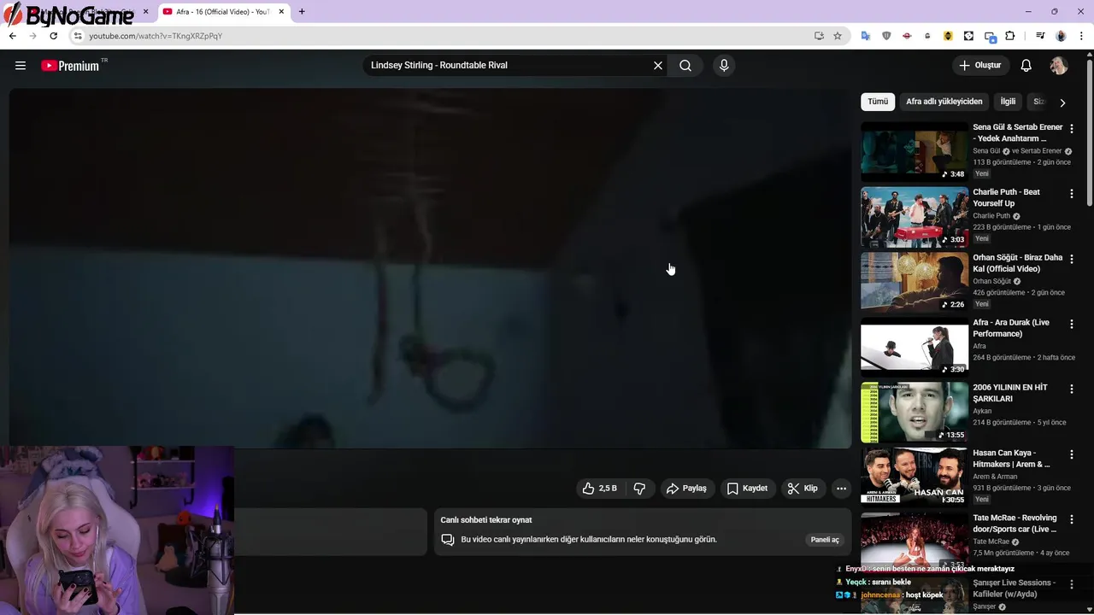Click the Paylaş share button
The image size is (1094, 615).
point(686,489)
